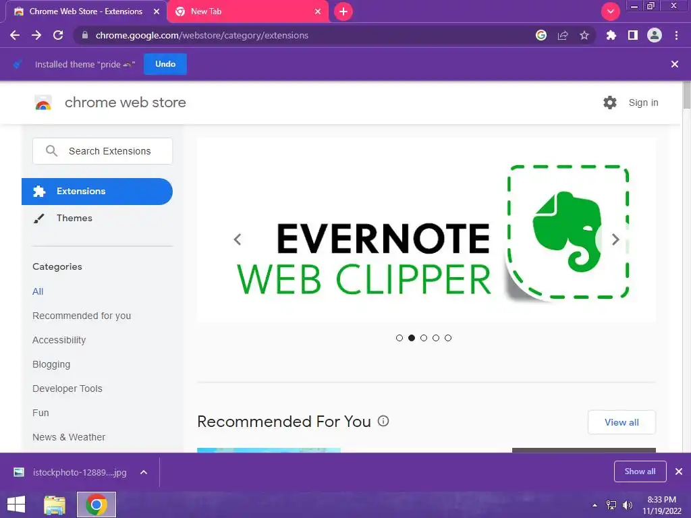Show next carousel slide
This screenshot has width=691, height=518.
[x=615, y=239]
